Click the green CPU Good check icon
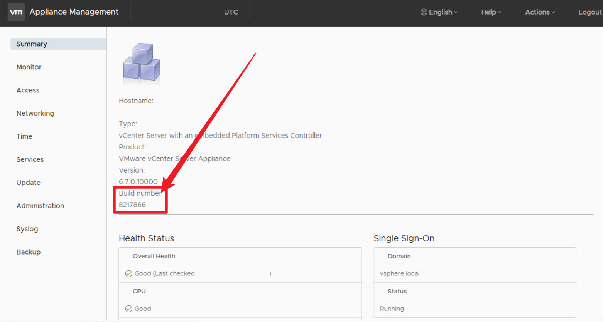Image resolution: width=603 pixels, height=322 pixels. point(129,309)
